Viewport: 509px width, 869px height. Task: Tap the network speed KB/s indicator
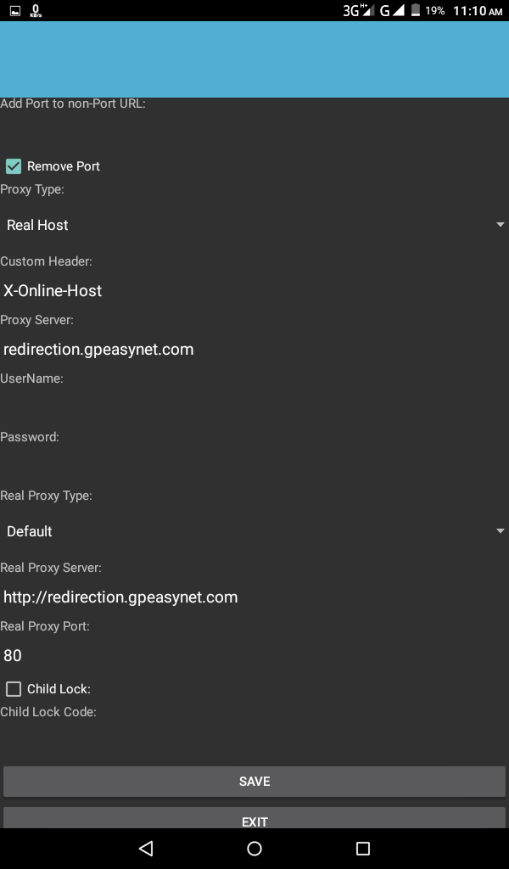point(36,11)
